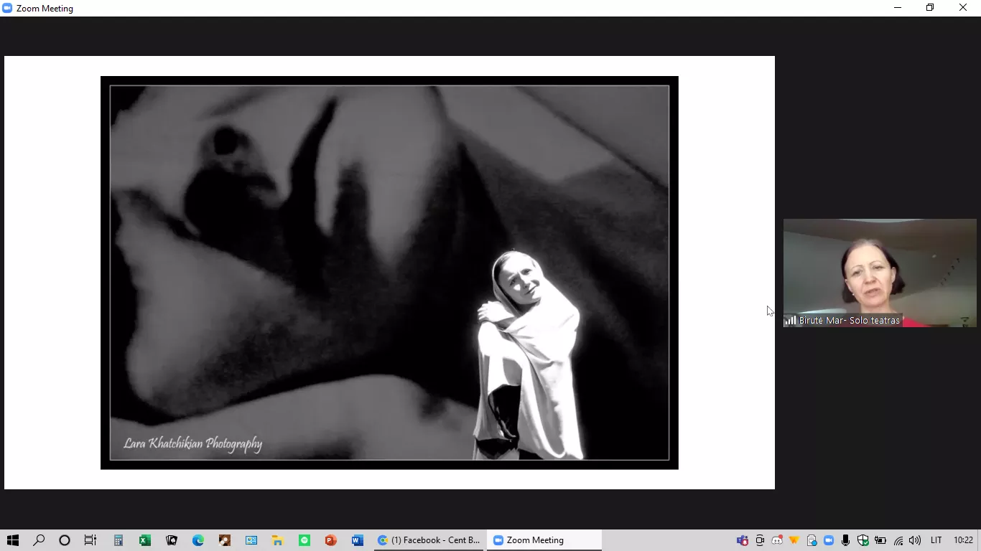Restore down the Zoom Meeting window
This screenshot has width=981, height=551.
click(x=930, y=8)
